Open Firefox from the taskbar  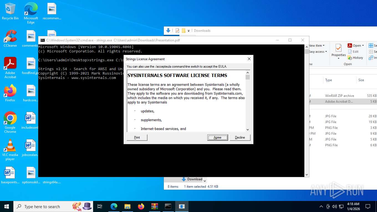141,206
